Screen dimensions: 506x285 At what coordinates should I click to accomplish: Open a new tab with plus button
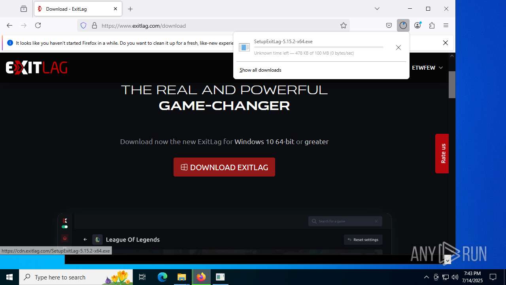pos(130,9)
